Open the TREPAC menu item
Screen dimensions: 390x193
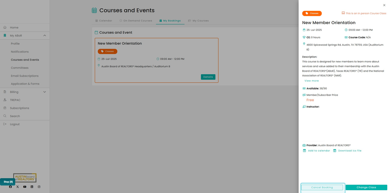[x=15, y=100]
